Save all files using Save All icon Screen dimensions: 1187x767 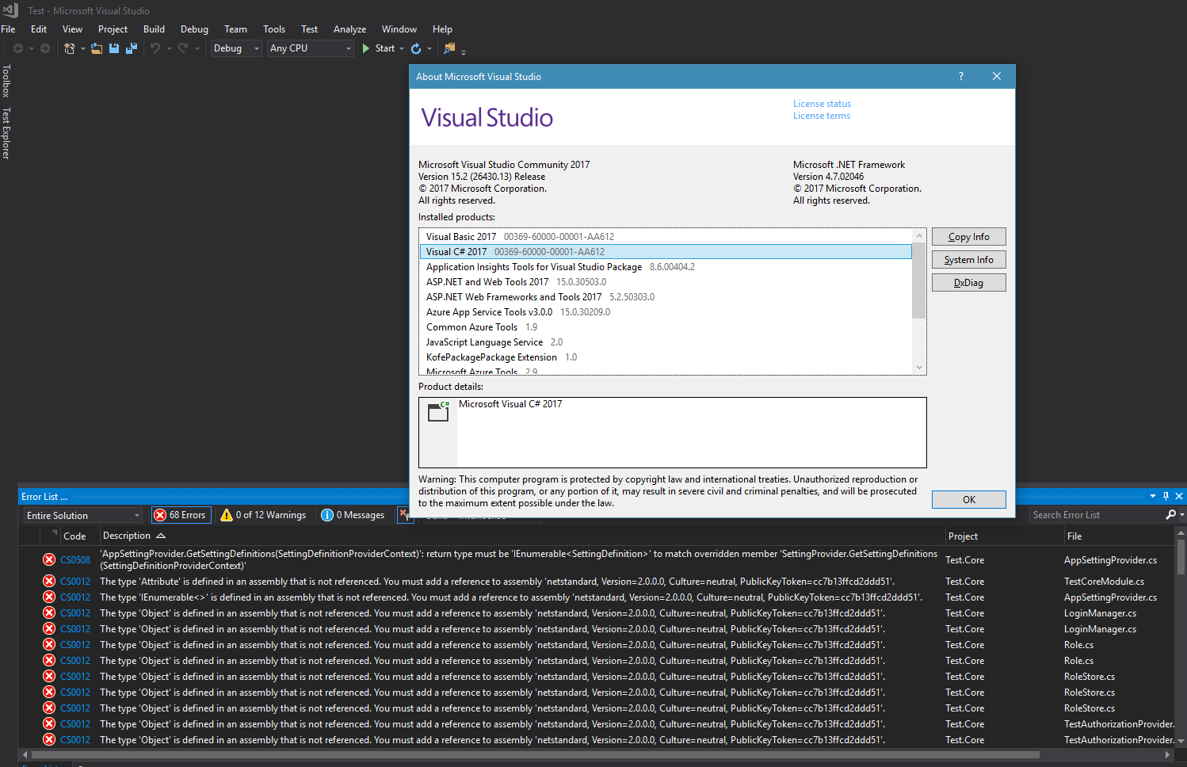tap(132, 48)
